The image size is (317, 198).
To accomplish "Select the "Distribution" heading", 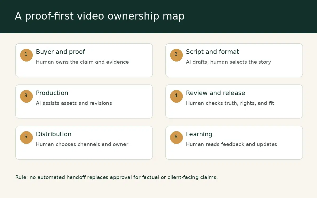I will (x=54, y=134).
